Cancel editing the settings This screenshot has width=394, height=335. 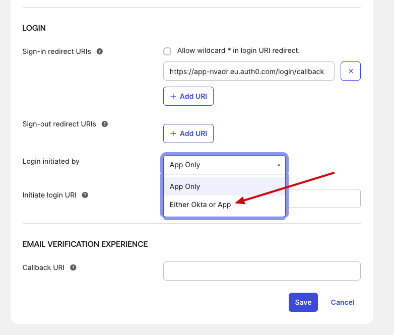click(342, 302)
